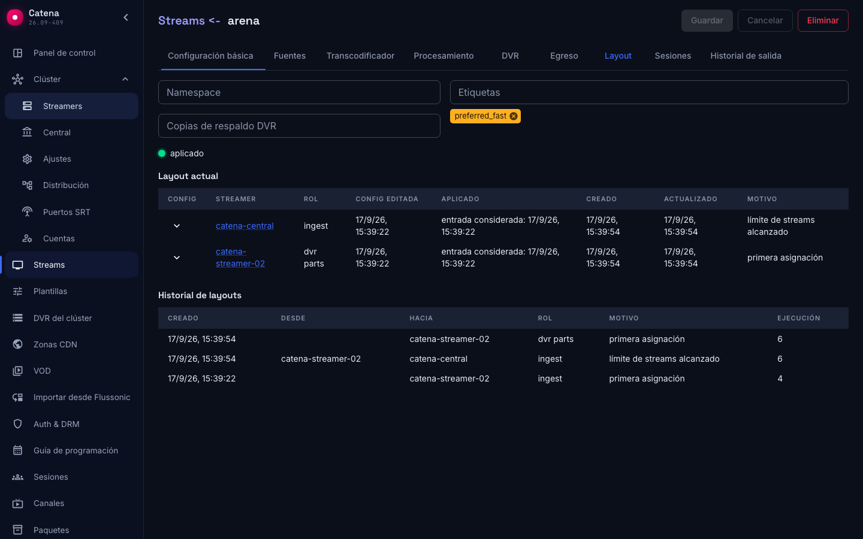Open the Fuentes tab
This screenshot has height=539, width=863.
289,56
